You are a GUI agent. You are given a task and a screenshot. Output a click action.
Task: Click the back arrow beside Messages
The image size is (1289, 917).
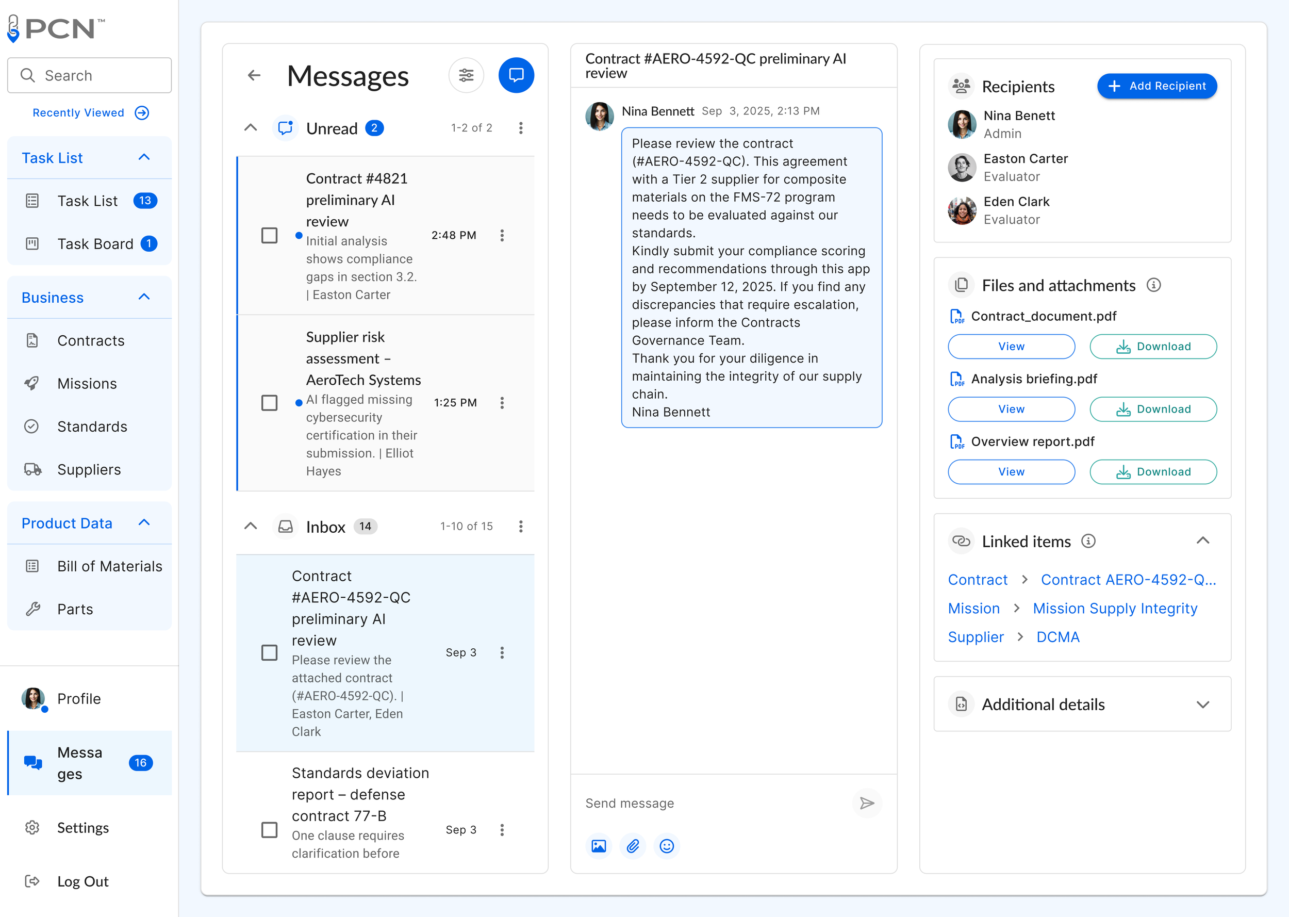(x=254, y=75)
